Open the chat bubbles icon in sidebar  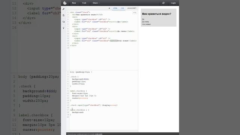click(x=63, y=22)
